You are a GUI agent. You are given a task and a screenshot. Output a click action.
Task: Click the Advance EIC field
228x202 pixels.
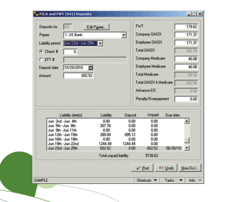click(186, 91)
